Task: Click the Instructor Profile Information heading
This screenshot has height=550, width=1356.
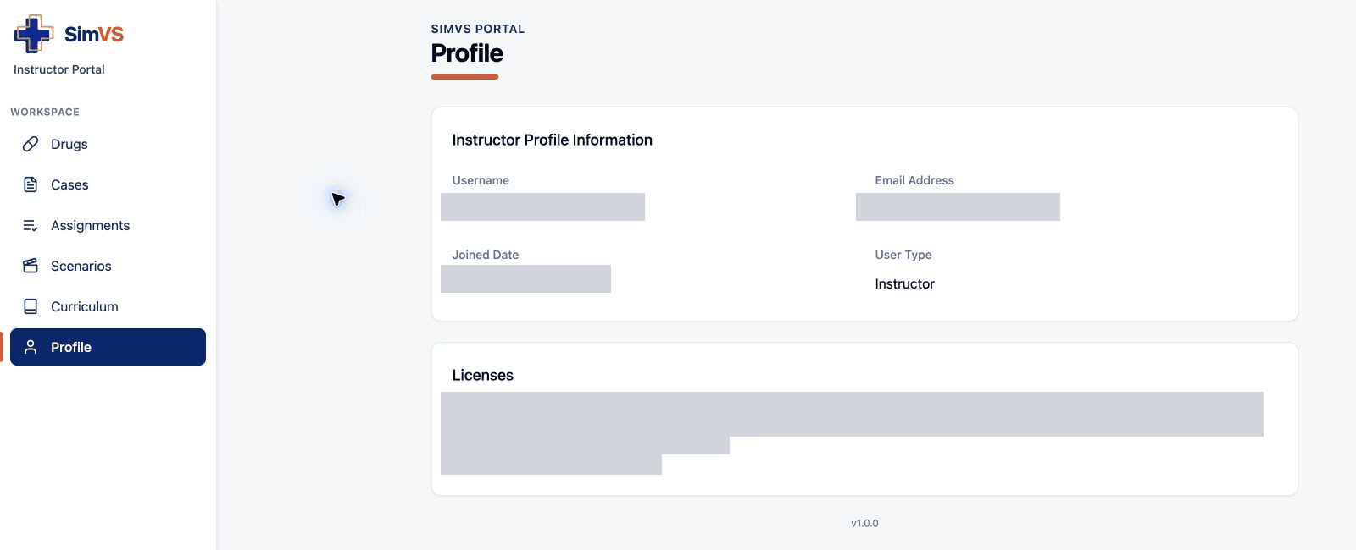Action: pyautogui.click(x=553, y=140)
